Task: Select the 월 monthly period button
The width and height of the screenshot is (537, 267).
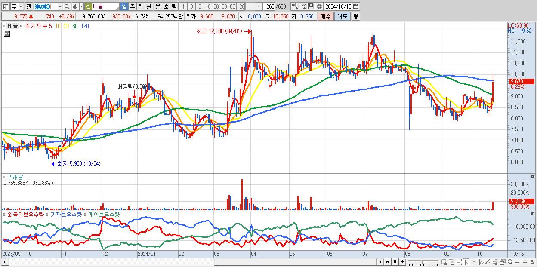Action: coord(140,6)
